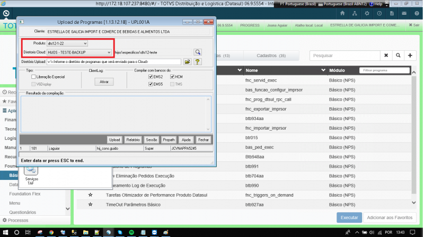Open the Produto dropdown dts12-1-22
Viewport: 424px width, 237px height.
tap(67, 43)
